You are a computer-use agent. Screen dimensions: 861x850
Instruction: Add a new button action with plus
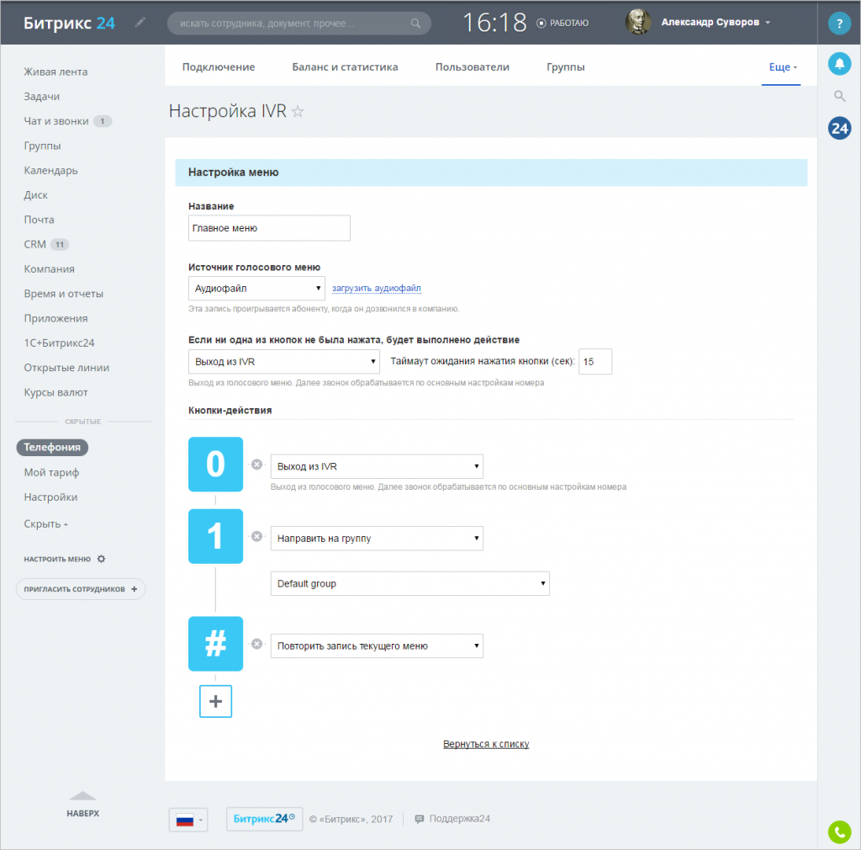(215, 701)
